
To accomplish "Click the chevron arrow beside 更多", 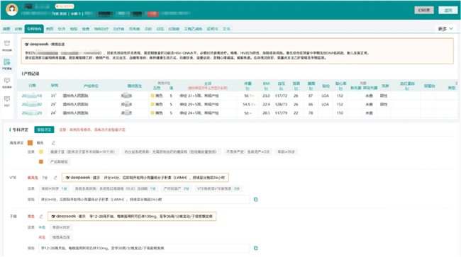I will pyautogui.click(x=451, y=28).
